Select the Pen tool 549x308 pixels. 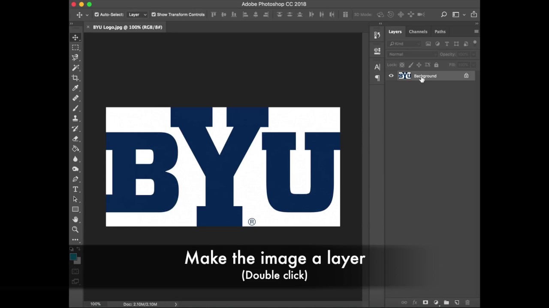pyautogui.click(x=75, y=179)
